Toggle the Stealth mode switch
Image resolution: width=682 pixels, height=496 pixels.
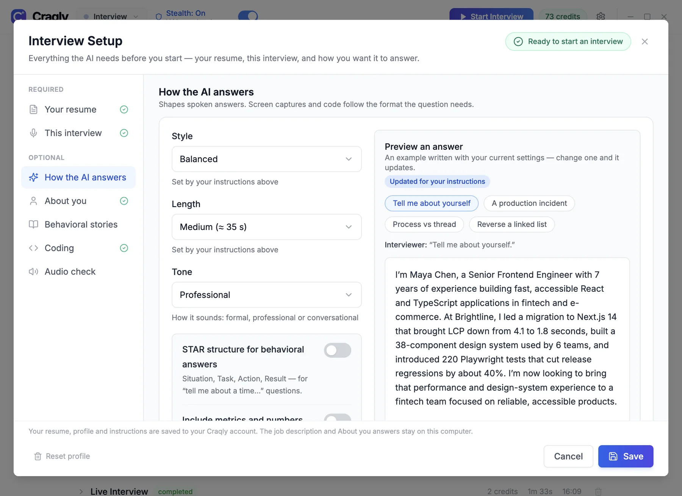[x=248, y=16]
